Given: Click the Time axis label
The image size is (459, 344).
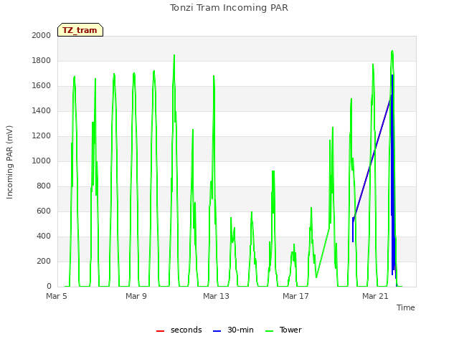Looking at the screenshot, I should pos(406,307).
